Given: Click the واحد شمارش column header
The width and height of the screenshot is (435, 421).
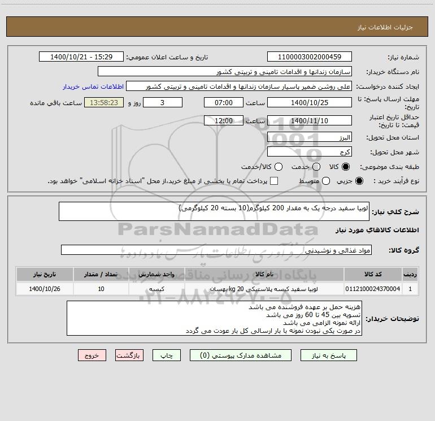Looking at the screenshot, I should coord(156,274).
